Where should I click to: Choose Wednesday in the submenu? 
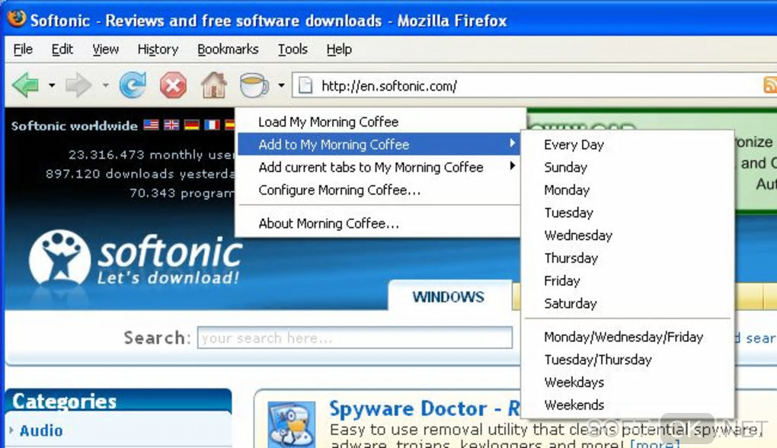(628, 235)
